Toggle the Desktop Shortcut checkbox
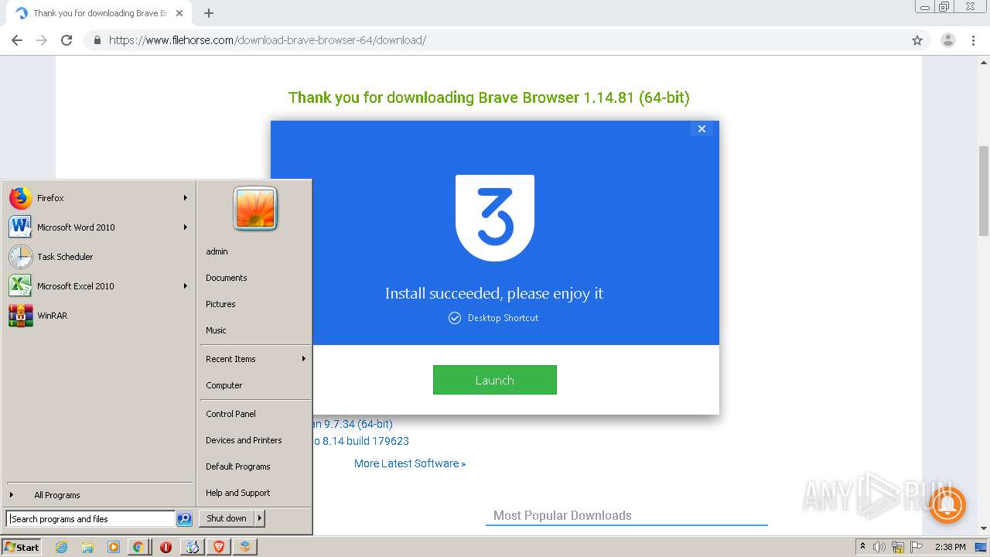 (x=455, y=318)
